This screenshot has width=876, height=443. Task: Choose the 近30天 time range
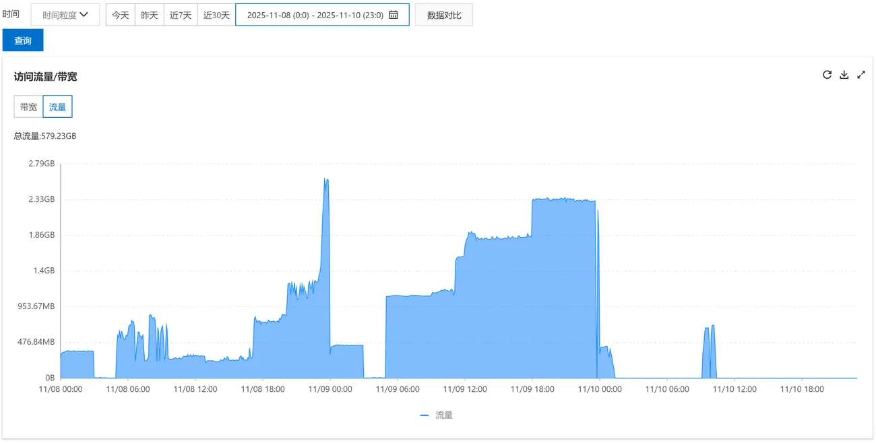coord(216,15)
